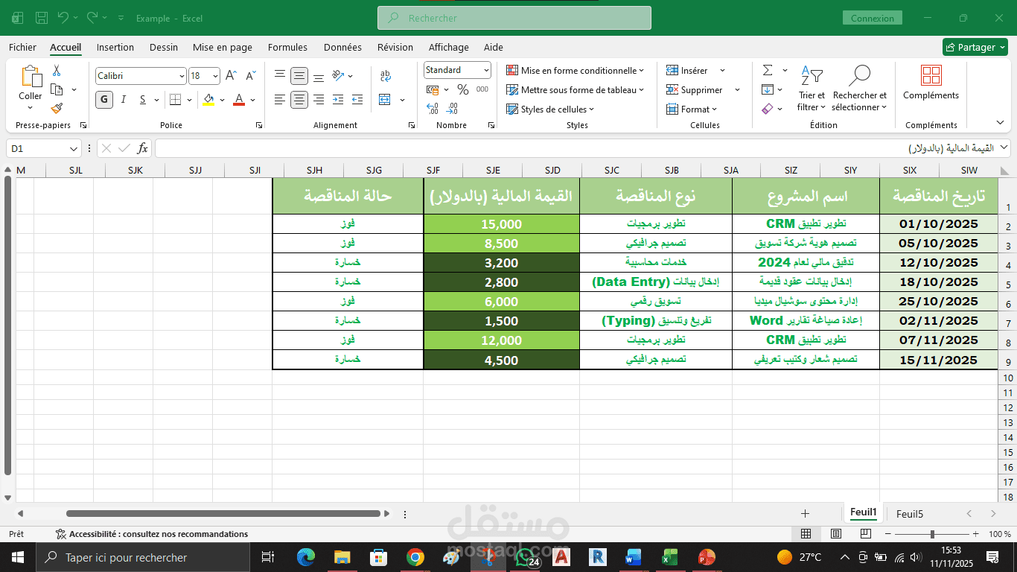
Task: Open Rechercher et sélectionner menu
Action: [860, 88]
